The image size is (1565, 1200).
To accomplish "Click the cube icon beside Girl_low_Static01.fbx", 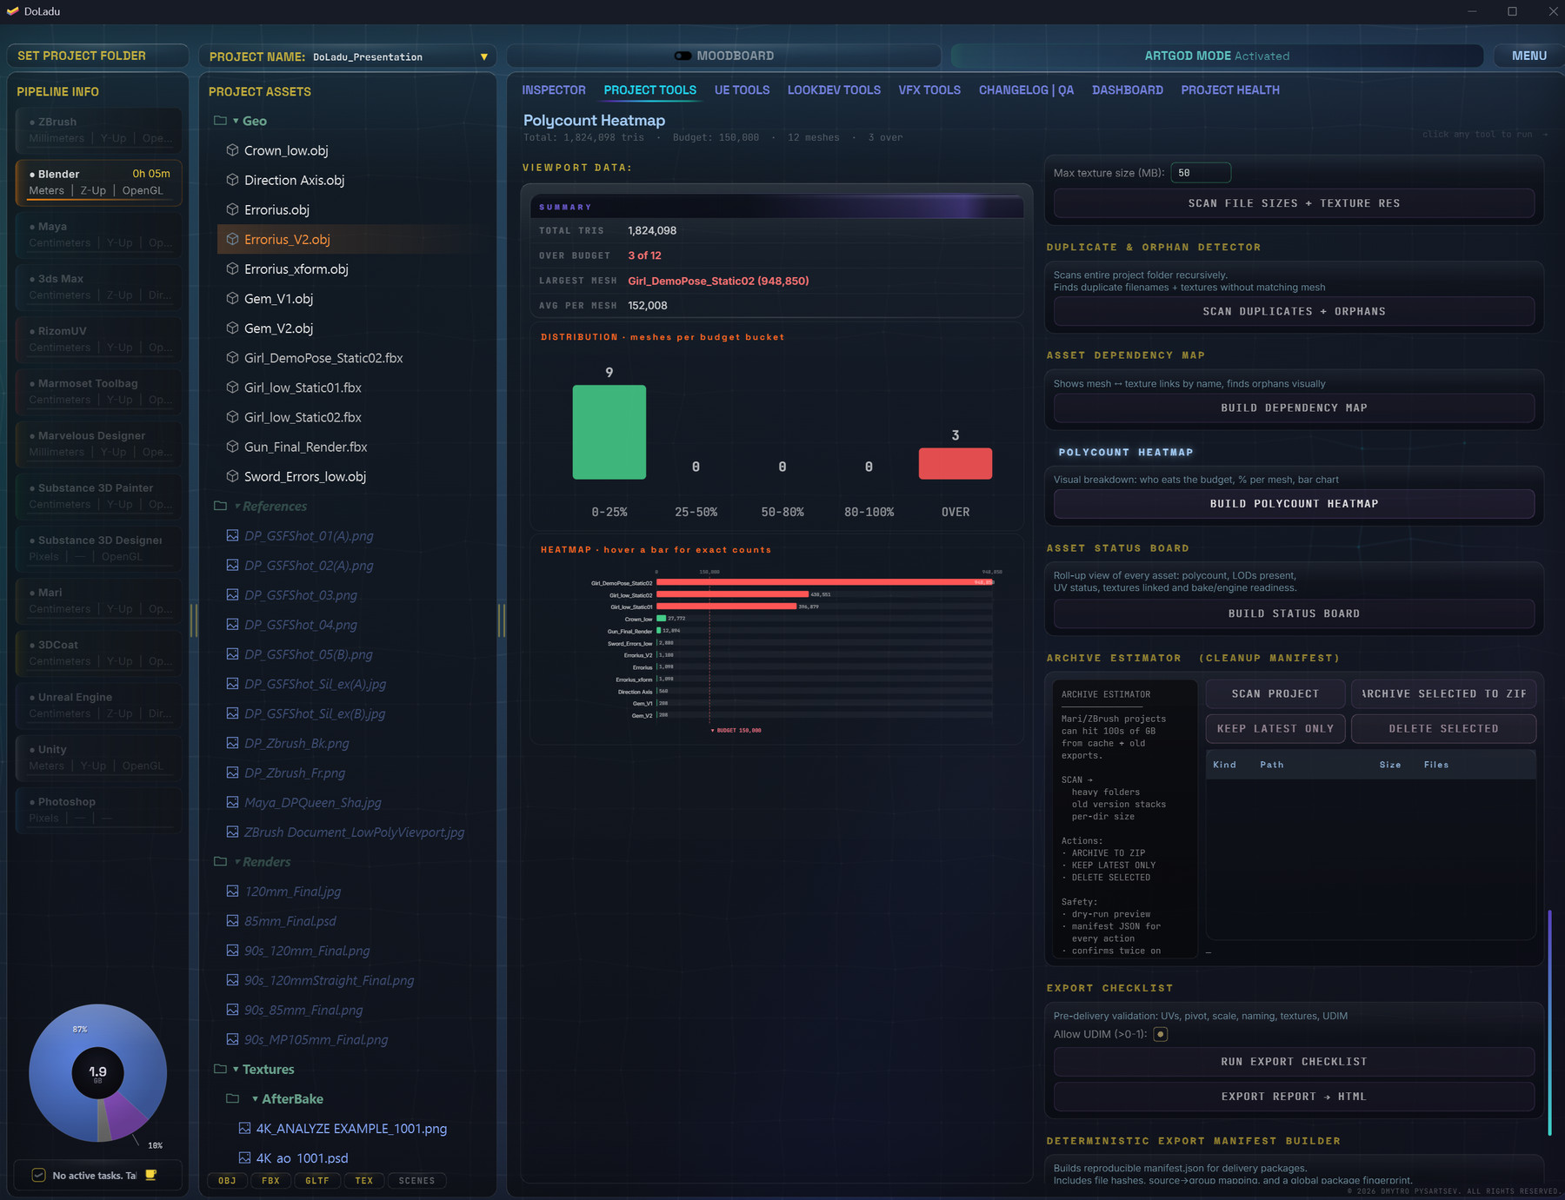I will 232,388.
